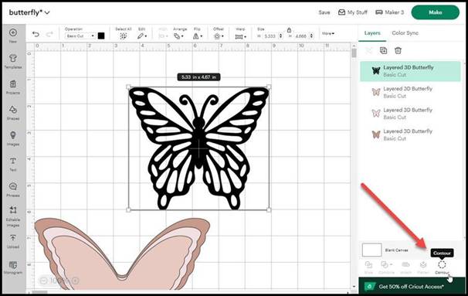Open the Offset dropdown
This screenshot has width=468, height=296.
(219, 36)
